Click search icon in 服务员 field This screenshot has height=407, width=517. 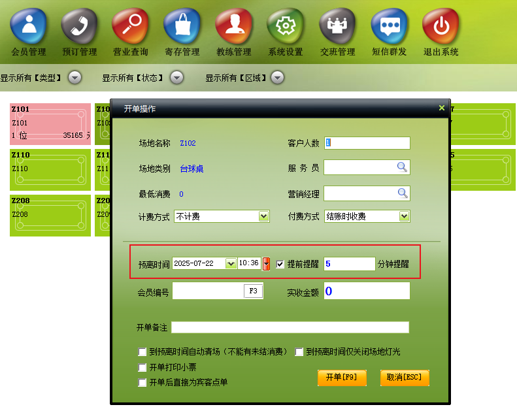click(x=402, y=167)
